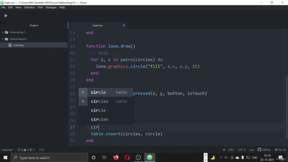This screenshot has height=162, width=288.
Task: Open cursor position 27:6 go-to-line
Action: point(41,150)
